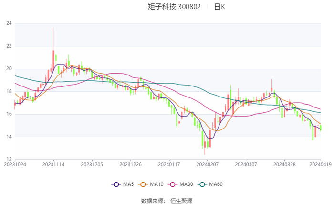Click the y-axis value 18
The width and height of the screenshot is (334, 204).
coord(9,91)
